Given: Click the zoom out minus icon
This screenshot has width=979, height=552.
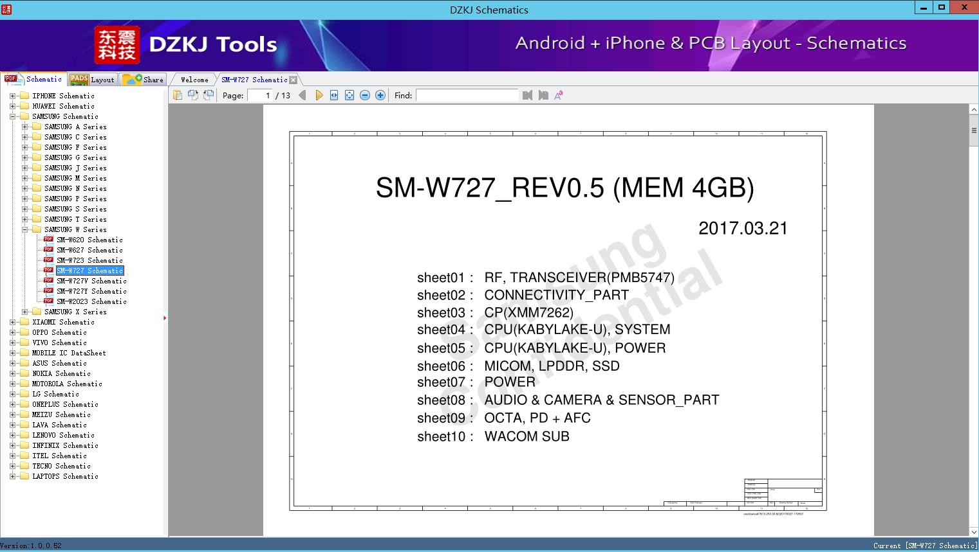Looking at the screenshot, I should 365,95.
